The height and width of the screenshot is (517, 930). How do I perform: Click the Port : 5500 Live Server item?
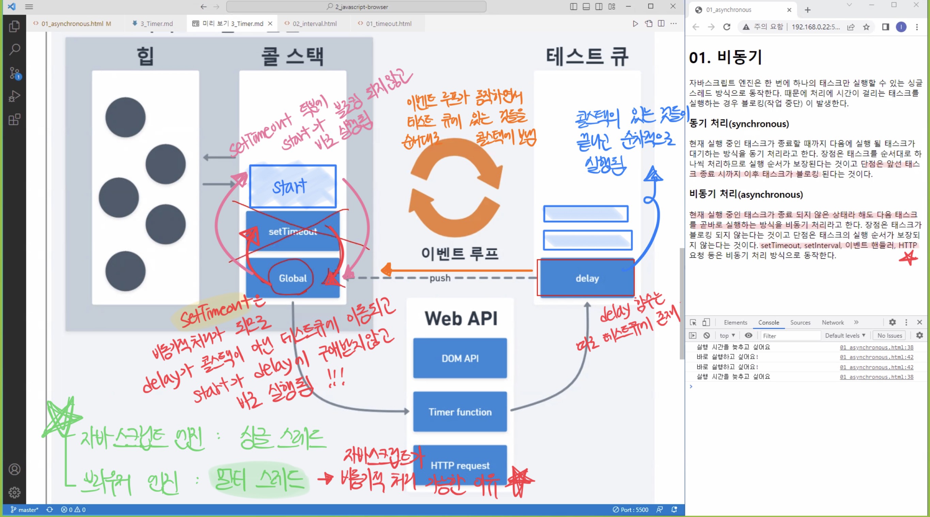[630, 510]
